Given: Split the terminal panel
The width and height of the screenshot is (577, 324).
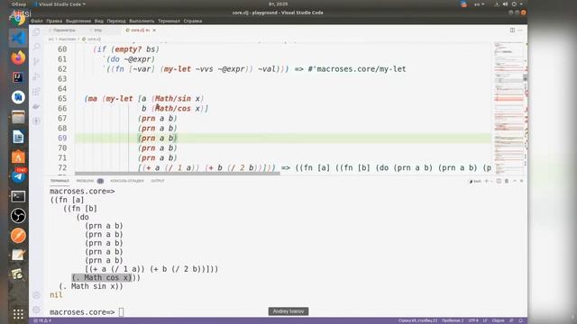Looking at the screenshot, I should pyautogui.click(x=499, y=181).
